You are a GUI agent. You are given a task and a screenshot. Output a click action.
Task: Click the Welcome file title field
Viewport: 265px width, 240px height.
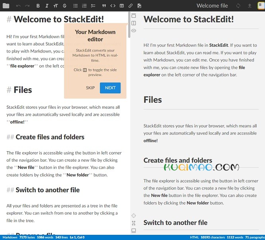212,6
